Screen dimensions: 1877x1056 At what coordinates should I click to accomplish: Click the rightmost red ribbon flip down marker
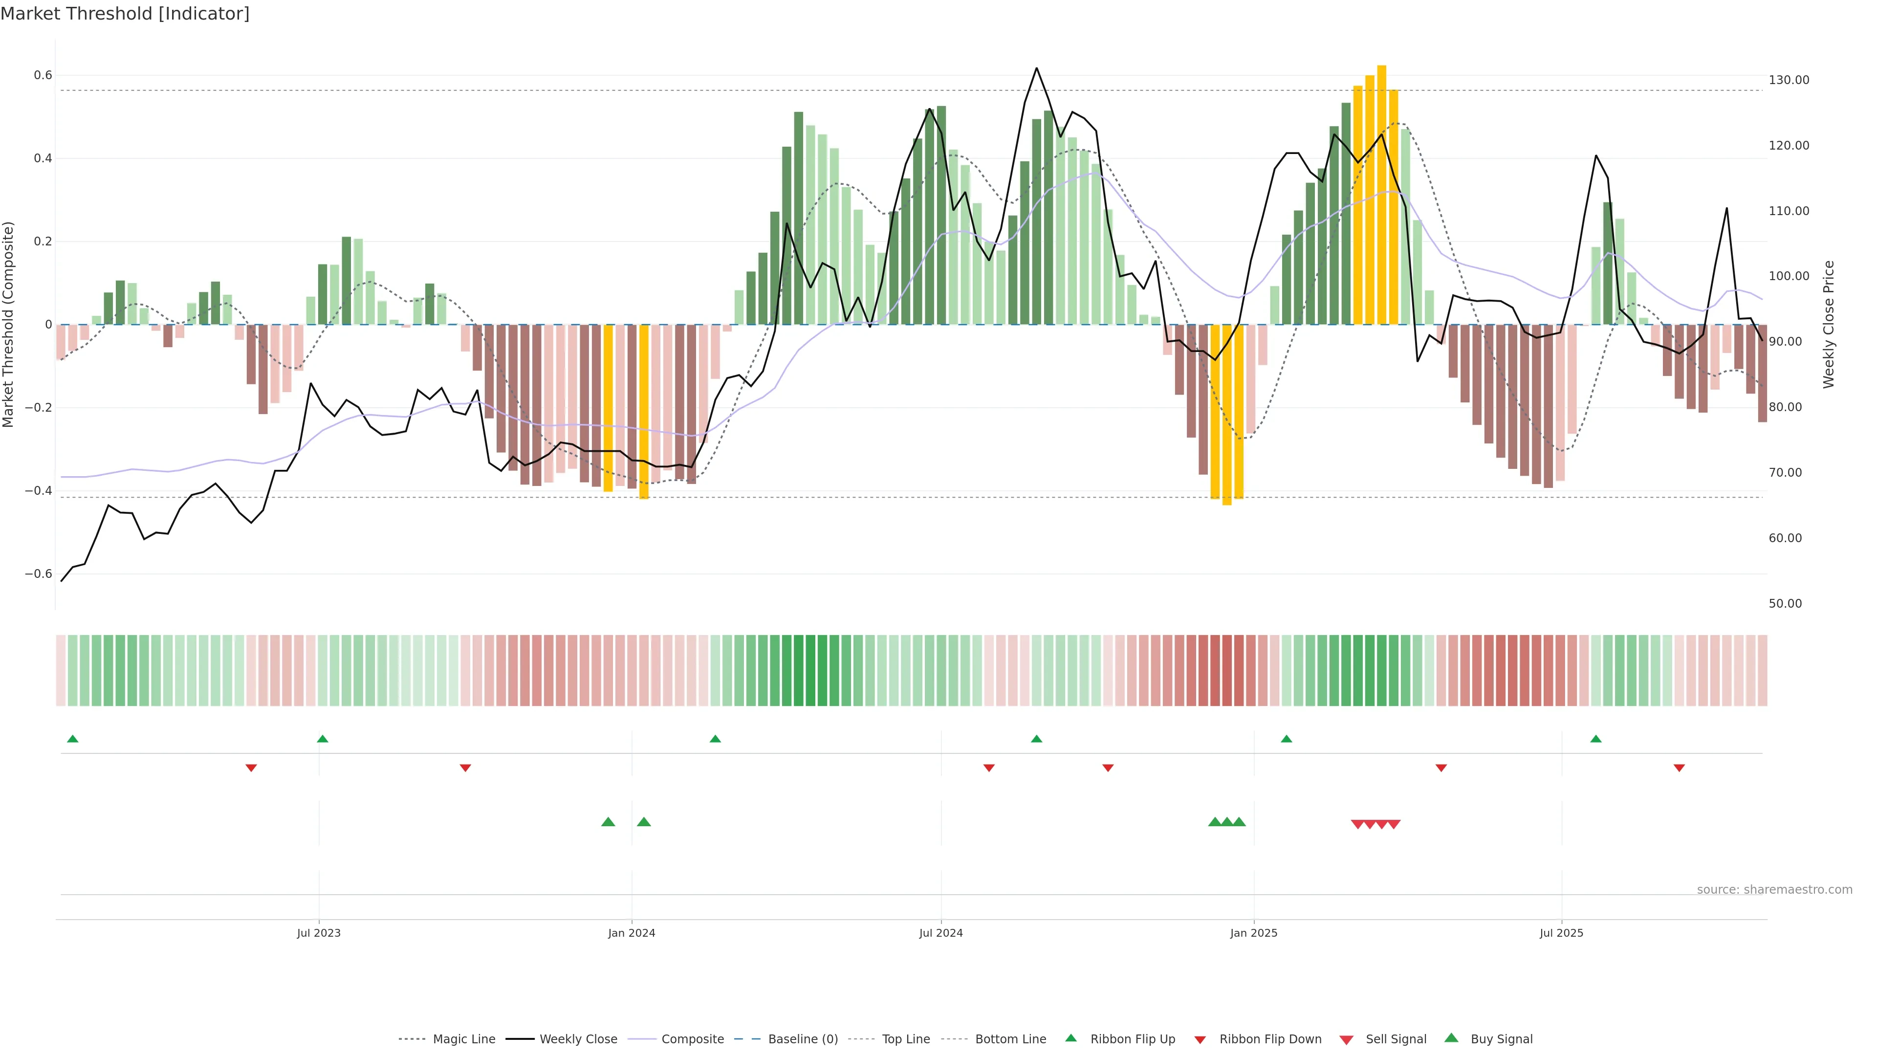(1679, 768)
